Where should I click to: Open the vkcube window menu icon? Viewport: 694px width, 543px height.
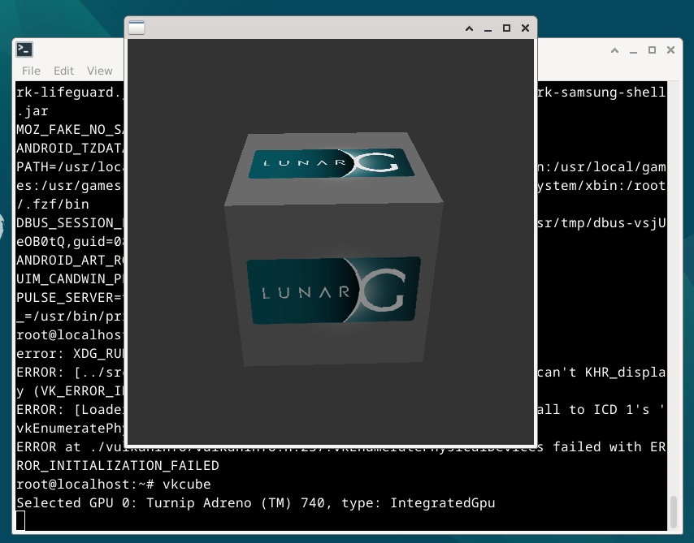(x=137, y=28)
